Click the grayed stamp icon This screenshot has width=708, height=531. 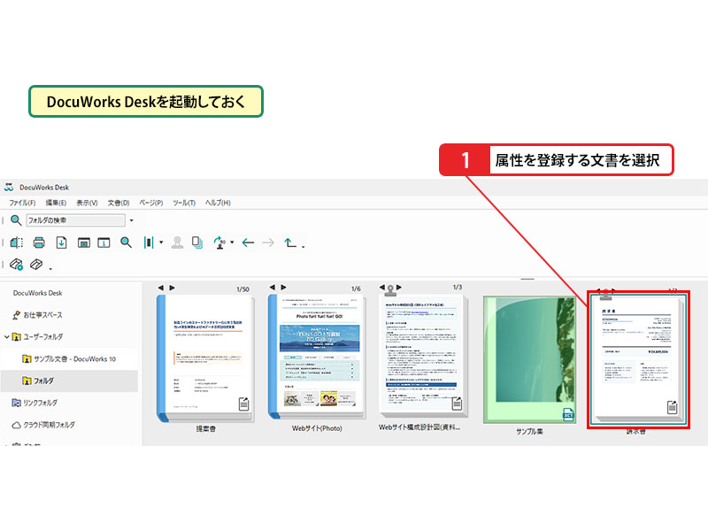click(x=178, y=242)
